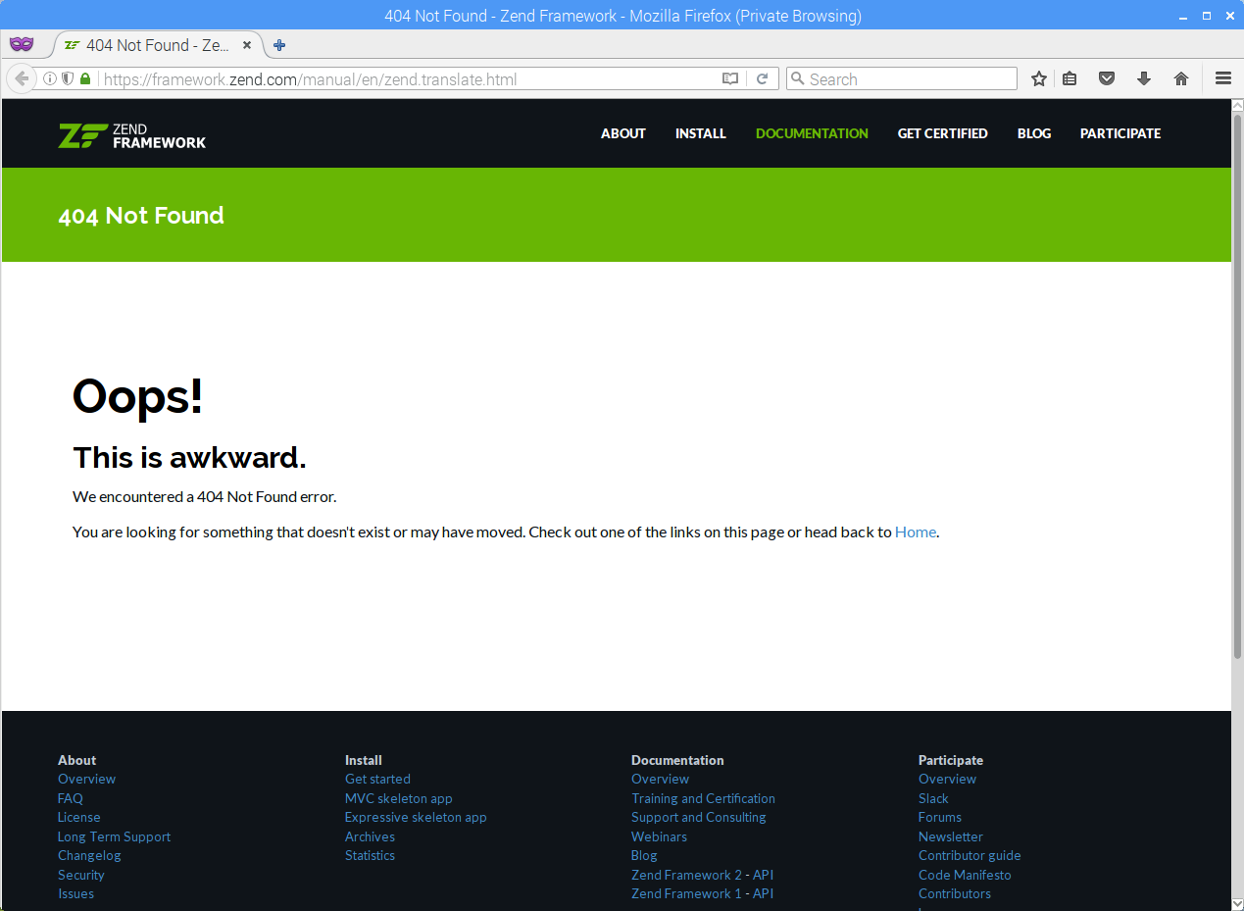The width and height of the screenshot is (1244, 911).
Task: Open Training and Certification link
Action: click(x=703, y=798)
